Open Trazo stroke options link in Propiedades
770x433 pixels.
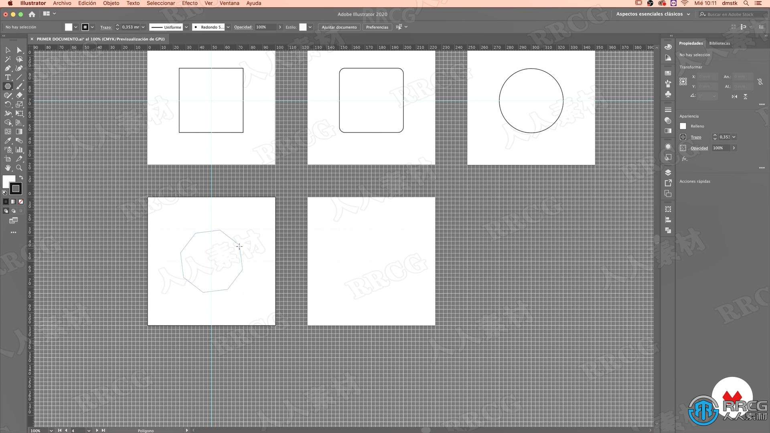coord(696,137)
